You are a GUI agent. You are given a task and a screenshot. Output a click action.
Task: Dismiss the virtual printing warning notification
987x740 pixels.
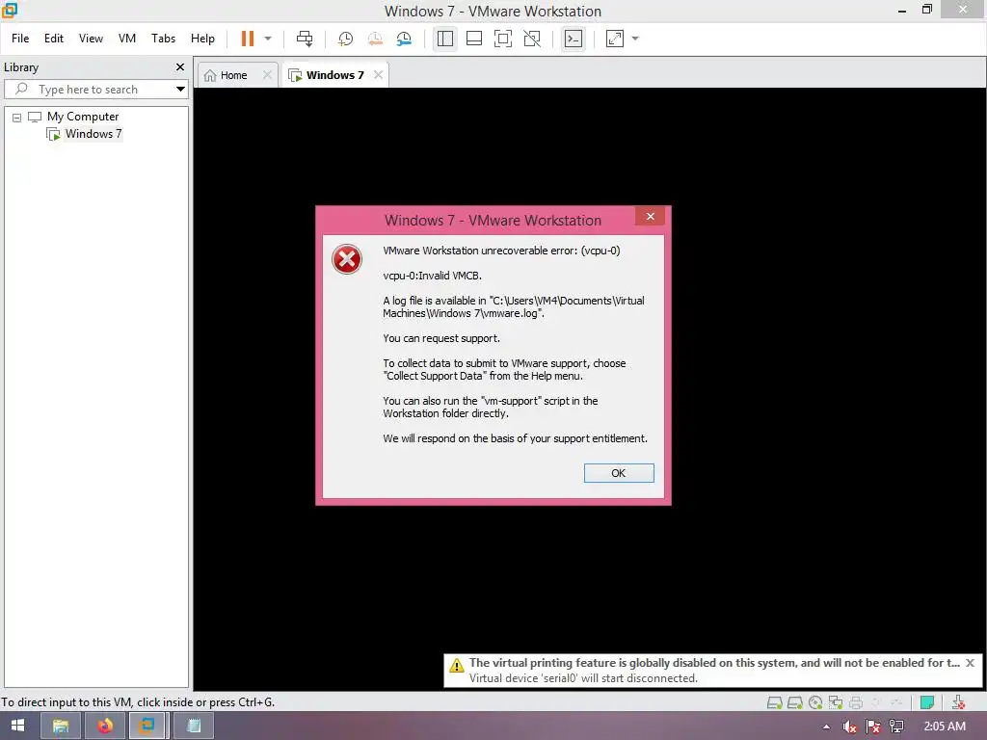tap(970, 663)
